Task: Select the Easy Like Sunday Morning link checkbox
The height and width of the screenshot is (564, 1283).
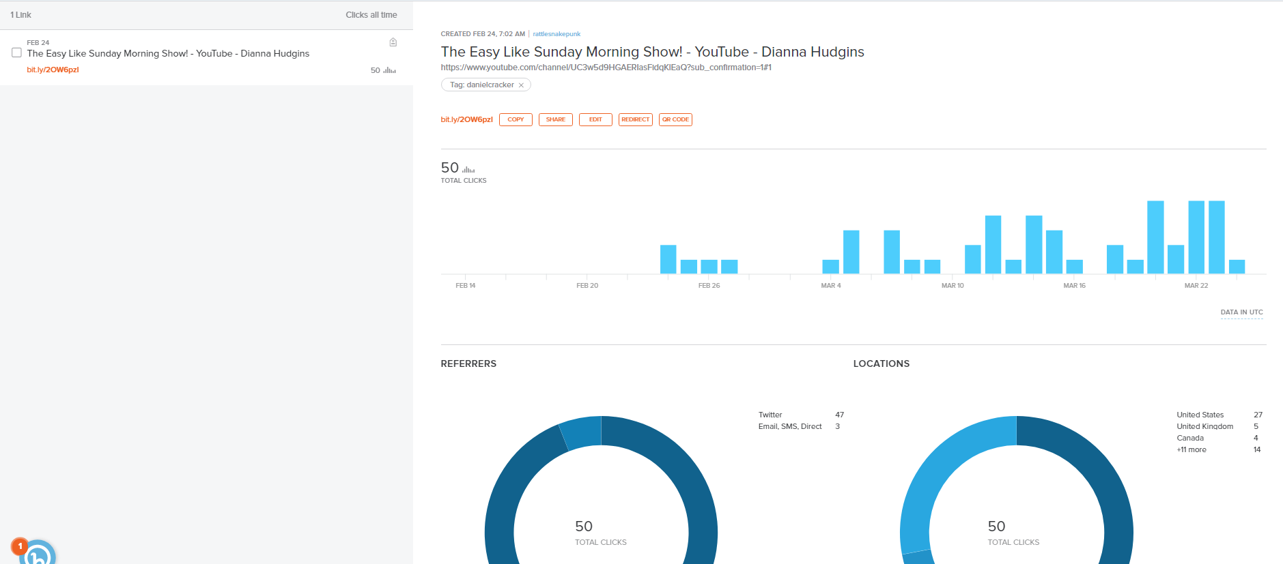Action: point(17,53)
